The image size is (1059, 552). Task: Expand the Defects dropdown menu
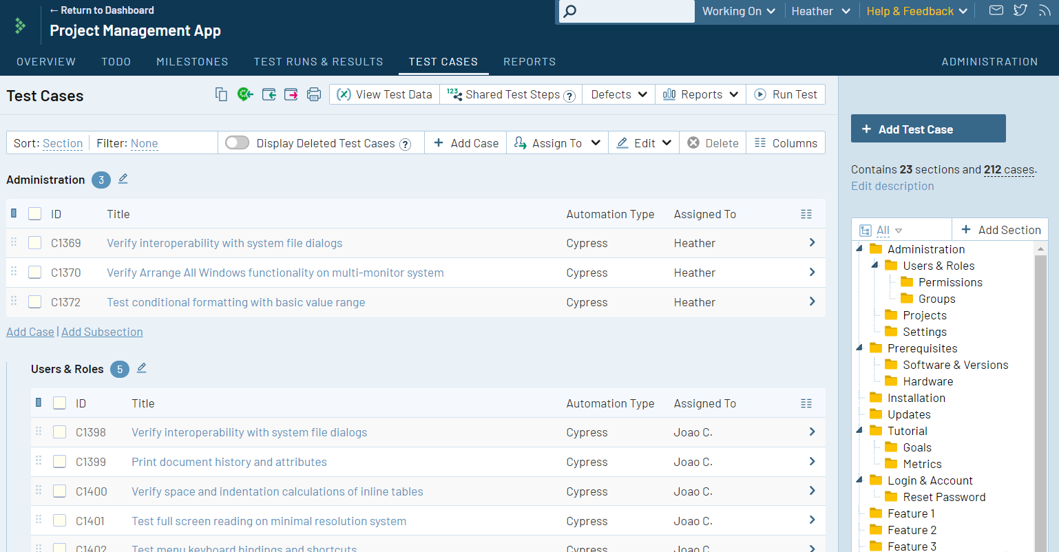618,94
